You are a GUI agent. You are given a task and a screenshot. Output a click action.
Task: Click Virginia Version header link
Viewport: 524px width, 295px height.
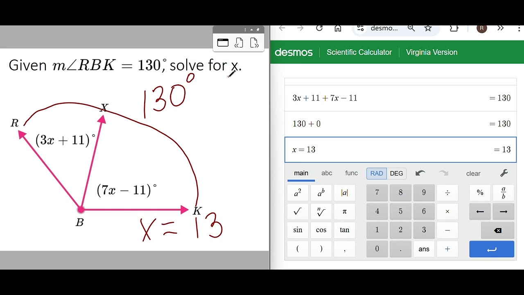(431, 52)
